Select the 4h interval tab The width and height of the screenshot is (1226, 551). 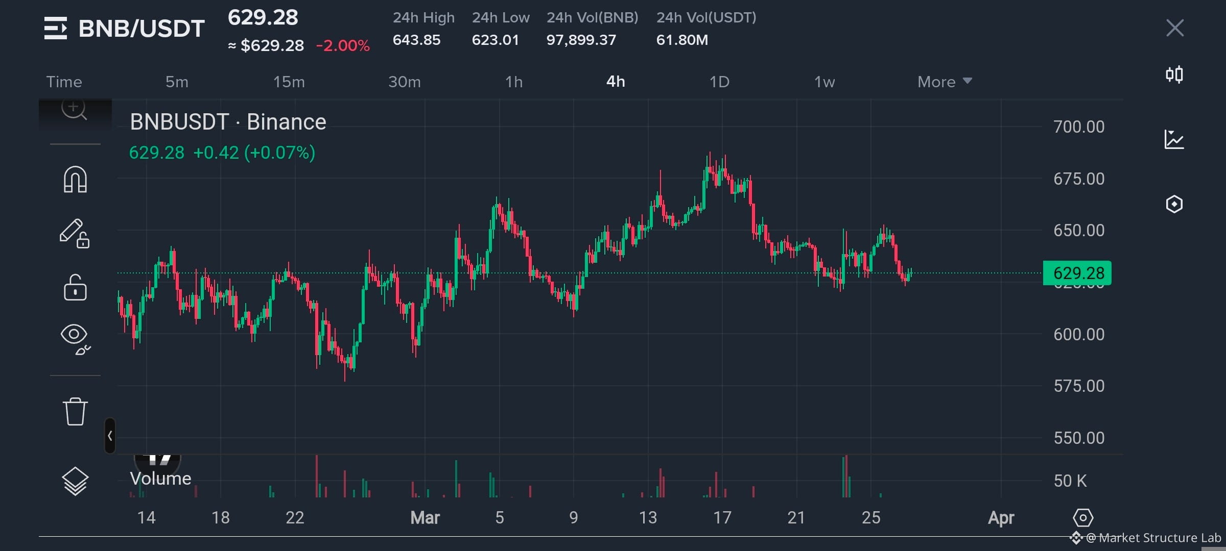pos(616,82)
